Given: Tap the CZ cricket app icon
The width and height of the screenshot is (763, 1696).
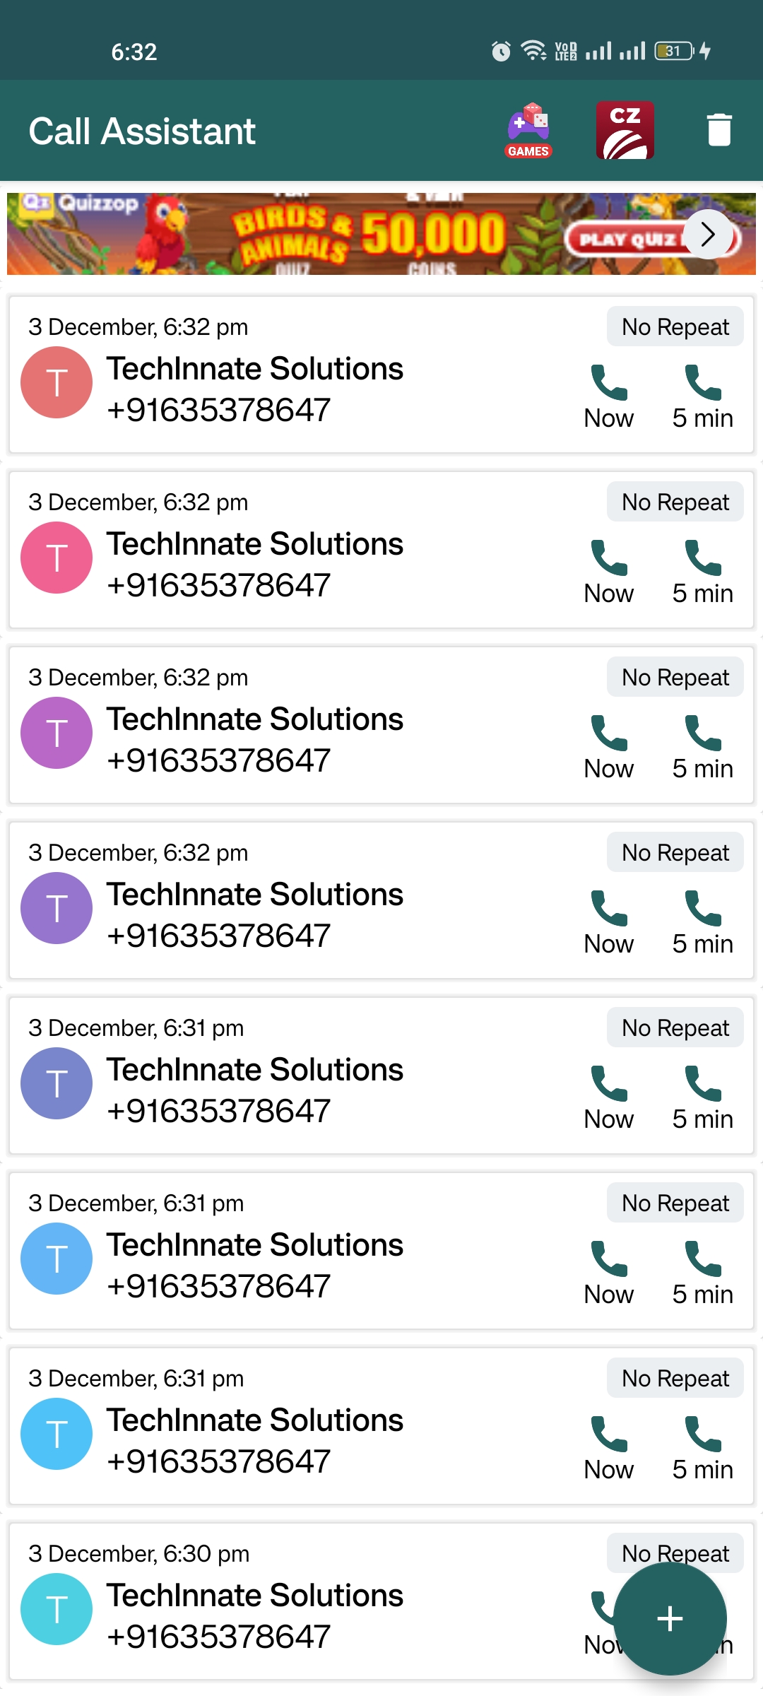Looking at the screenshot, I should tap(625, 131).
